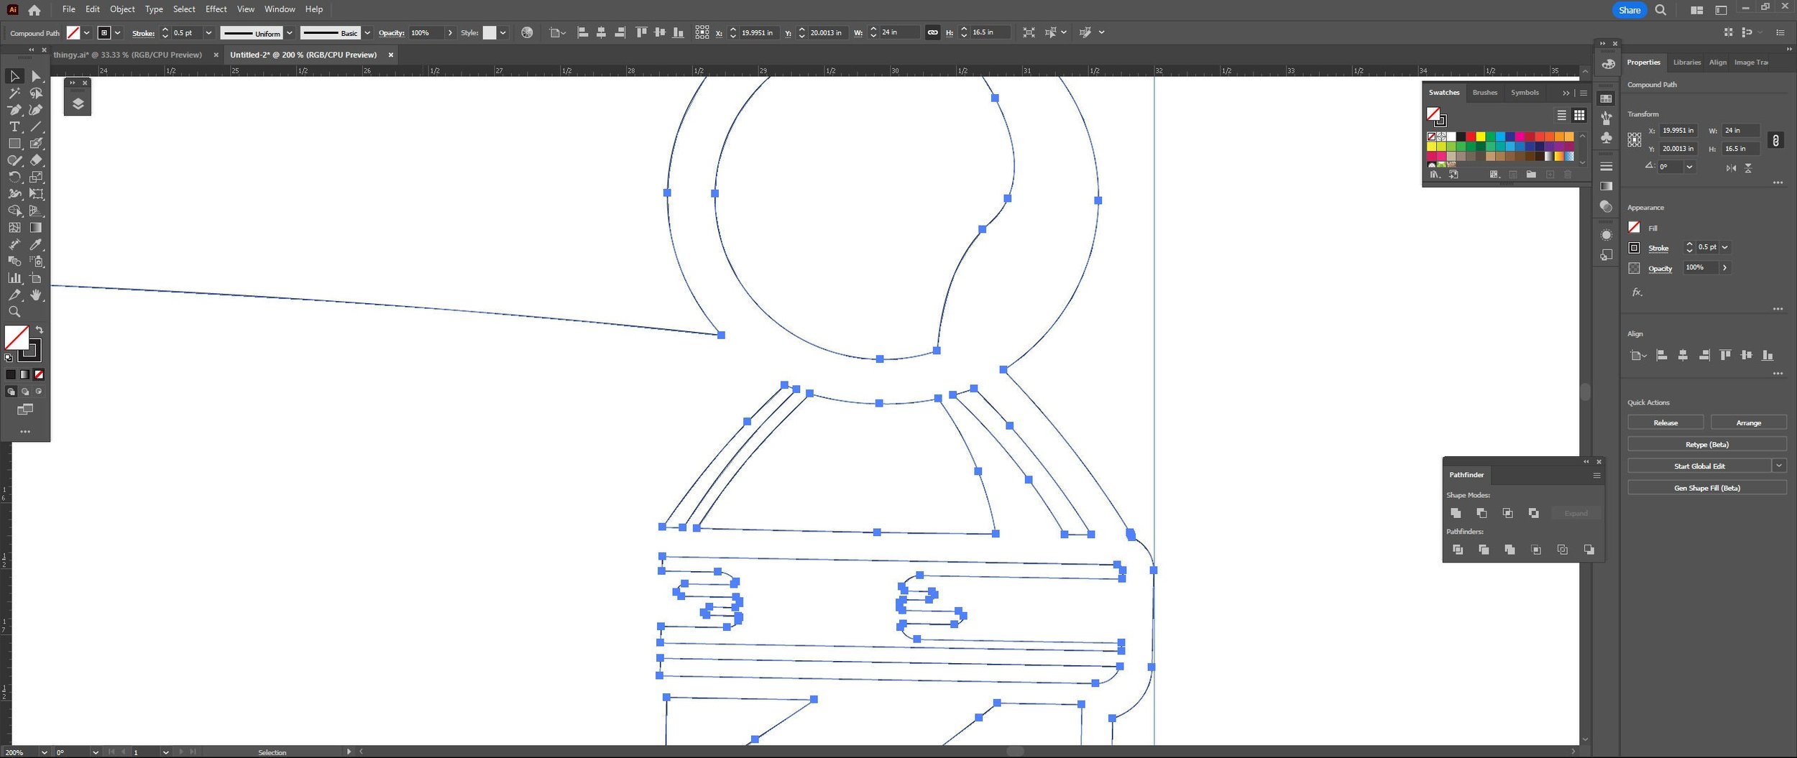Select the Scale tool
Screen dimensions: 1797x758
point(36,177)
